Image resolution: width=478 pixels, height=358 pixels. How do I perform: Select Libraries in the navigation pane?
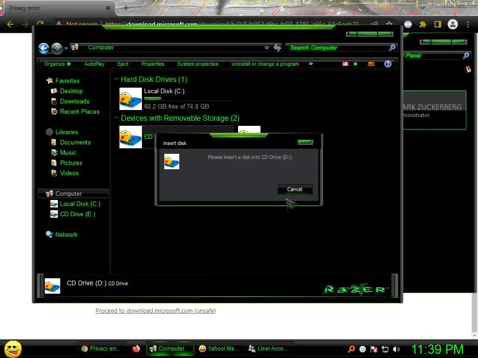tap(67, 132)
